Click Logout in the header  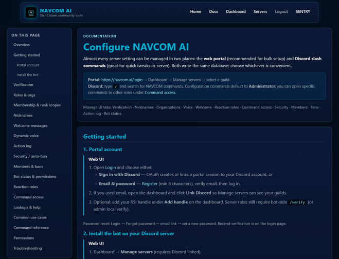pyautogui.click(x=281, y=12)
